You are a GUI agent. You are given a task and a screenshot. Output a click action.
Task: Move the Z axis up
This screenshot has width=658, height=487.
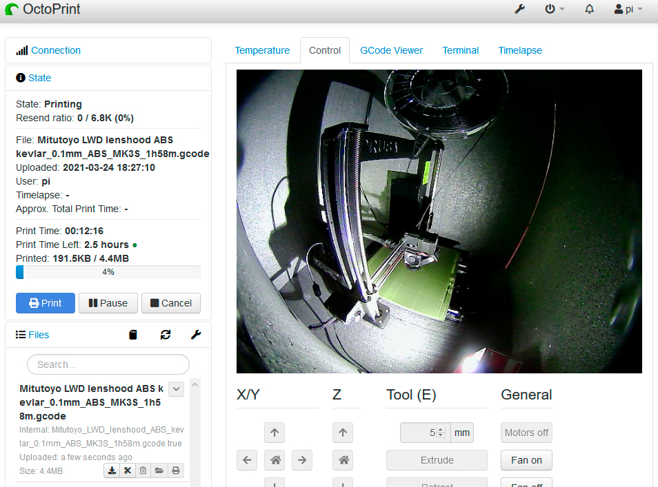pyautogui.click(x=342, y=433)
